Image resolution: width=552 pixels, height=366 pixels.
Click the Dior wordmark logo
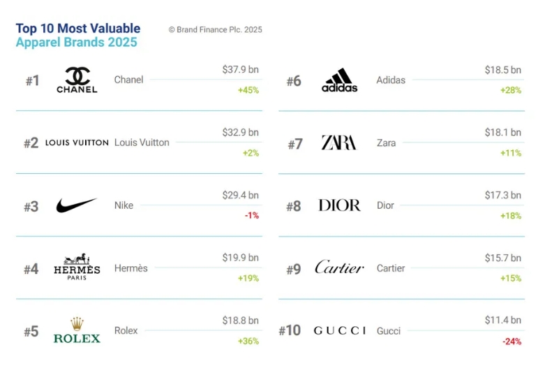click(339, 205)
